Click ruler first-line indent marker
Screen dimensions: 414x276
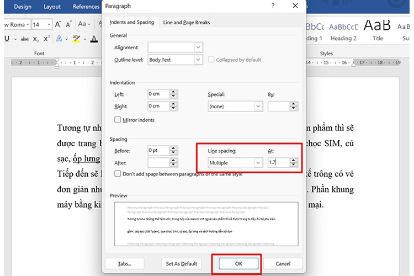(57, 60)
